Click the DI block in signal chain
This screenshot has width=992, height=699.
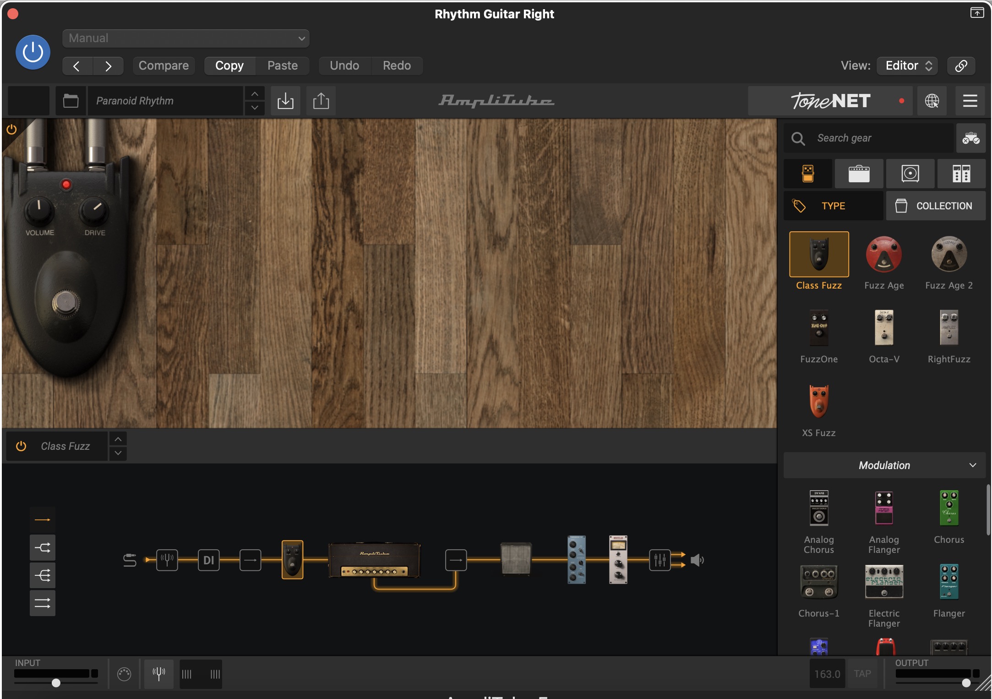pos(209,560)
